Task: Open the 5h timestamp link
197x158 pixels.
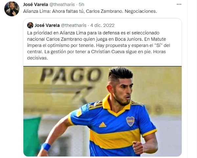Action: click(x=81, y=4)
